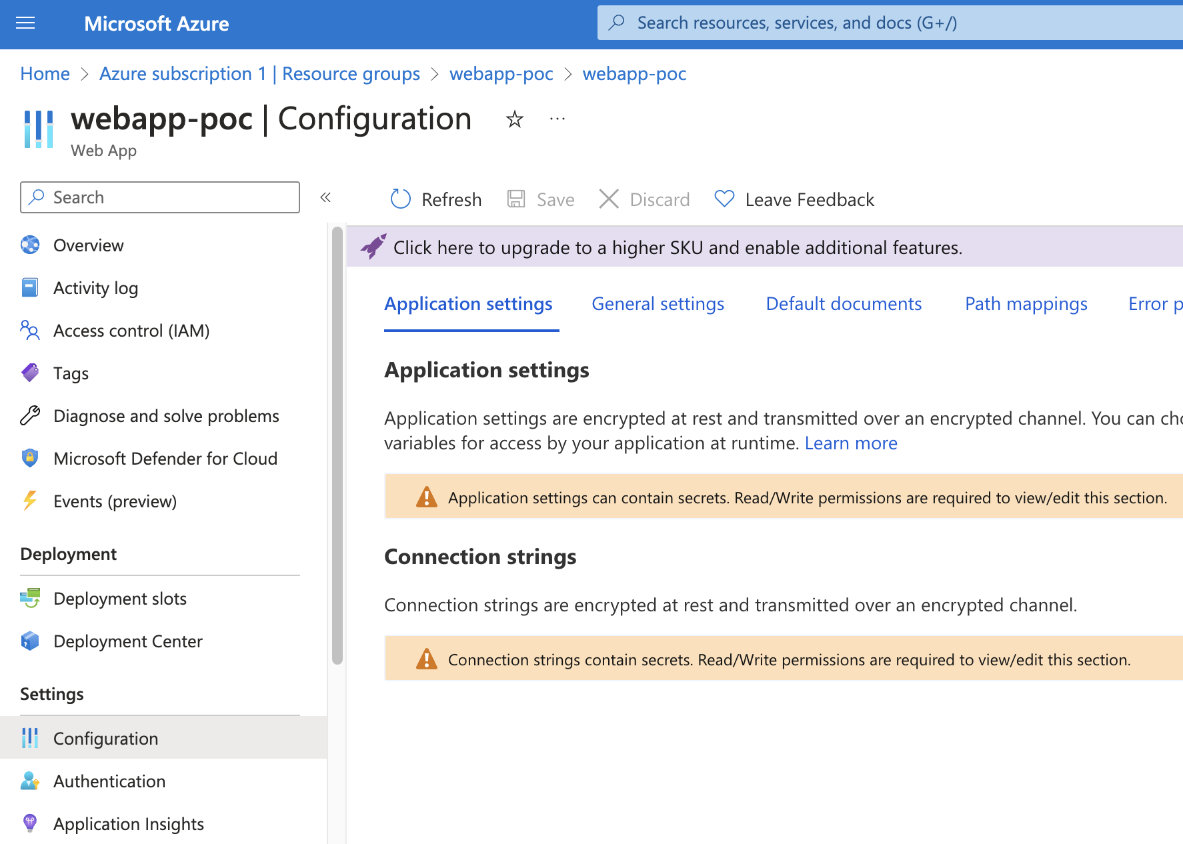Click the Save disk icon
The image size is (1183, 844).
coord(516,199)
